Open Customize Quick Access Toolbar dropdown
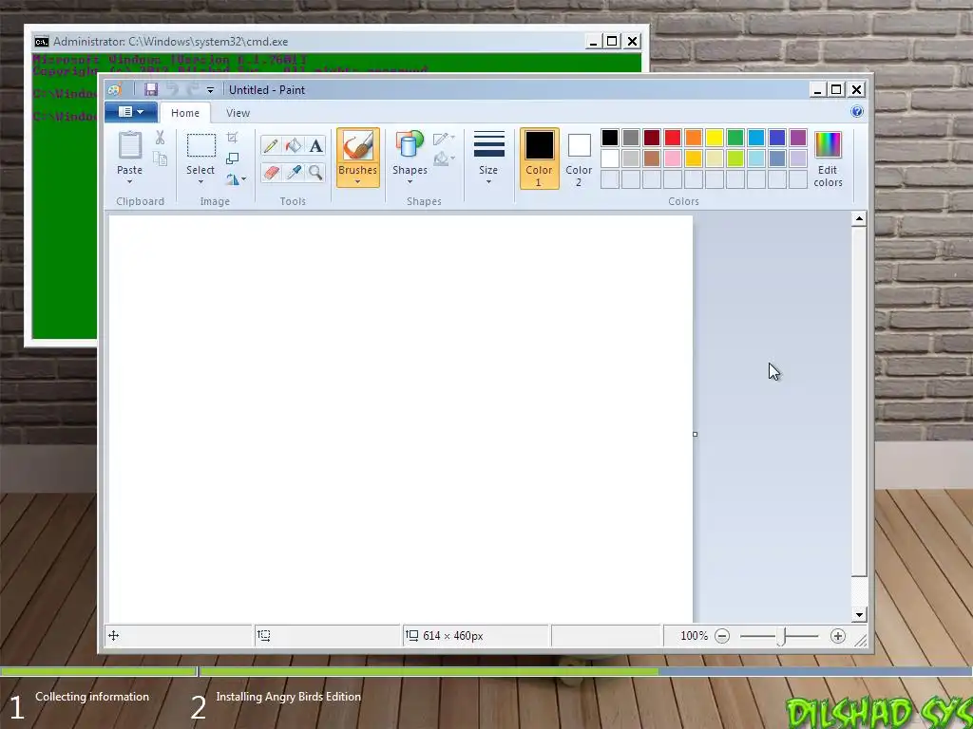973x729 pixels. pyautogui.click(x=210, y=90)
